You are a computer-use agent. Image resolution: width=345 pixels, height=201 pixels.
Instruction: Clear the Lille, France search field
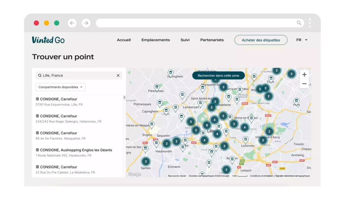pyautogui.click(x=118, y=75)
